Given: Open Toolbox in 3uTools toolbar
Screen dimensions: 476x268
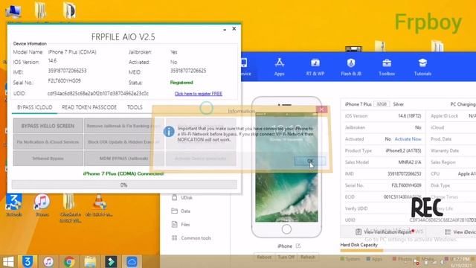Looking at the screenshot, I should (x=387, y=66).
